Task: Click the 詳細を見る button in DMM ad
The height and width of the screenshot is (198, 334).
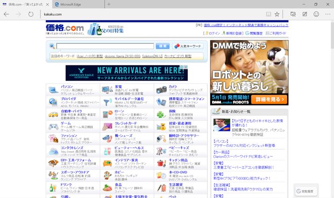Action: [x=269, y=99]
